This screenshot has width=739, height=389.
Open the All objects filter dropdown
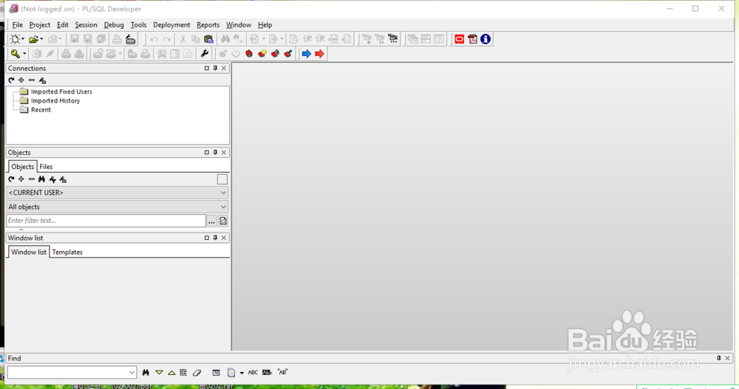coord(118,207)
